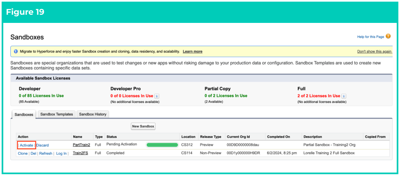This screenshot has width=400, height=175.
Task: Click info icon beside Developer Pro licenses
Action: click(x=157, y=96)
